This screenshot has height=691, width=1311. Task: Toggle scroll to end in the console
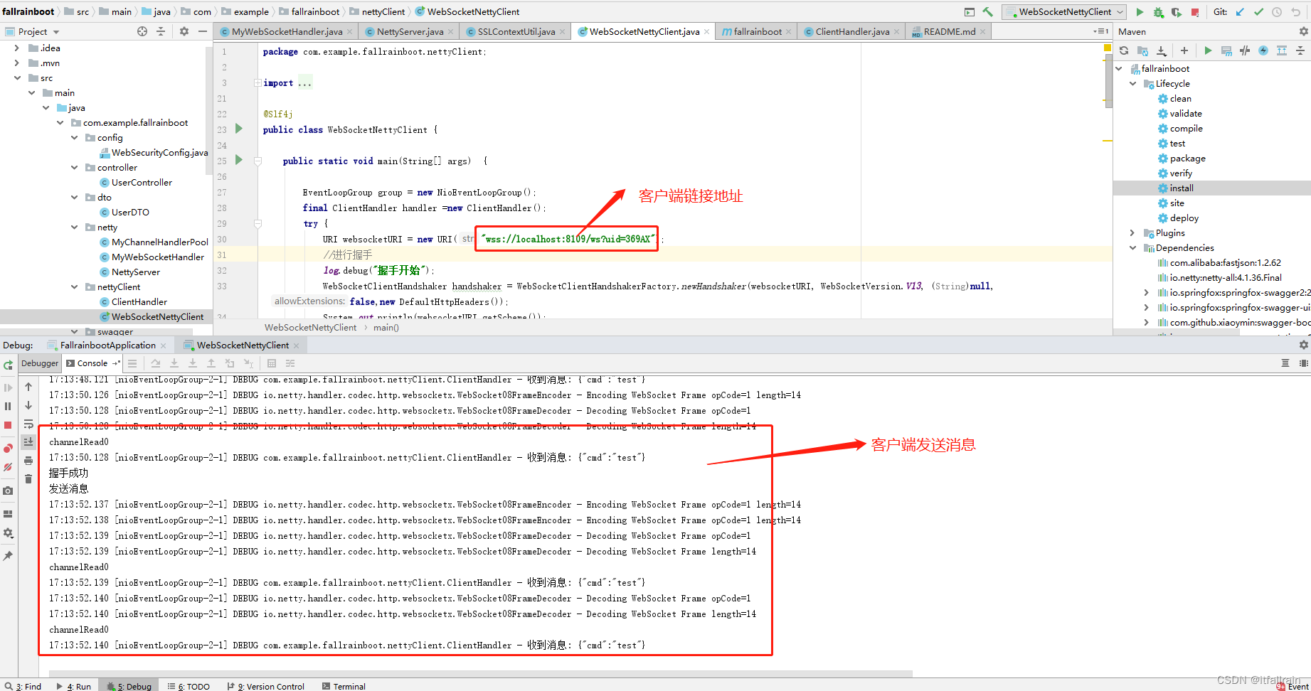tap(28, 441)
